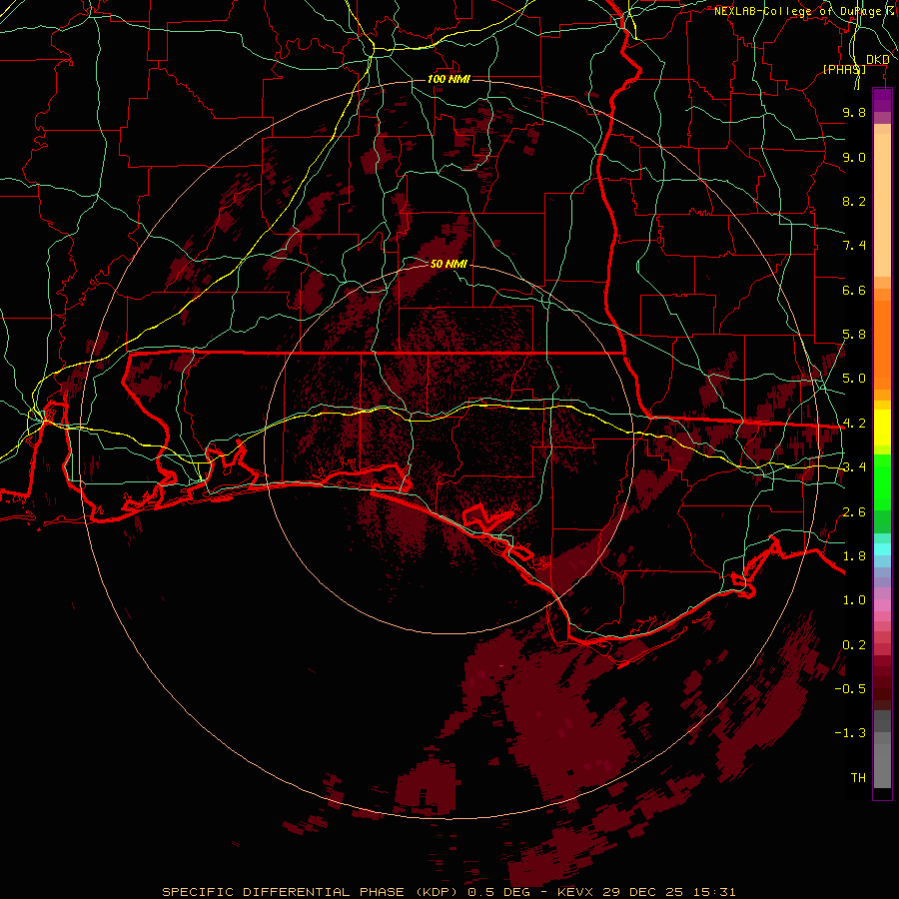Screen dimensions: 899x899
Task: Click the 7.4 value on the color scale
Action: [x=854, y=246]
